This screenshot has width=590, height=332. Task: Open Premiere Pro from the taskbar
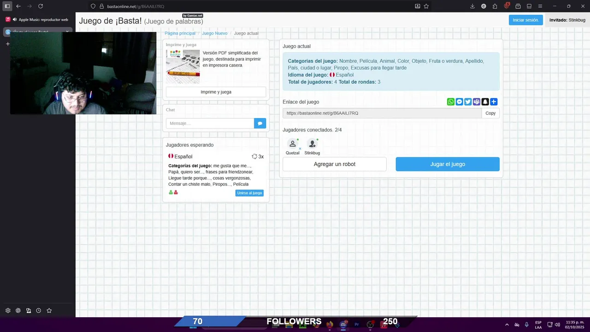tap(357, 325)
